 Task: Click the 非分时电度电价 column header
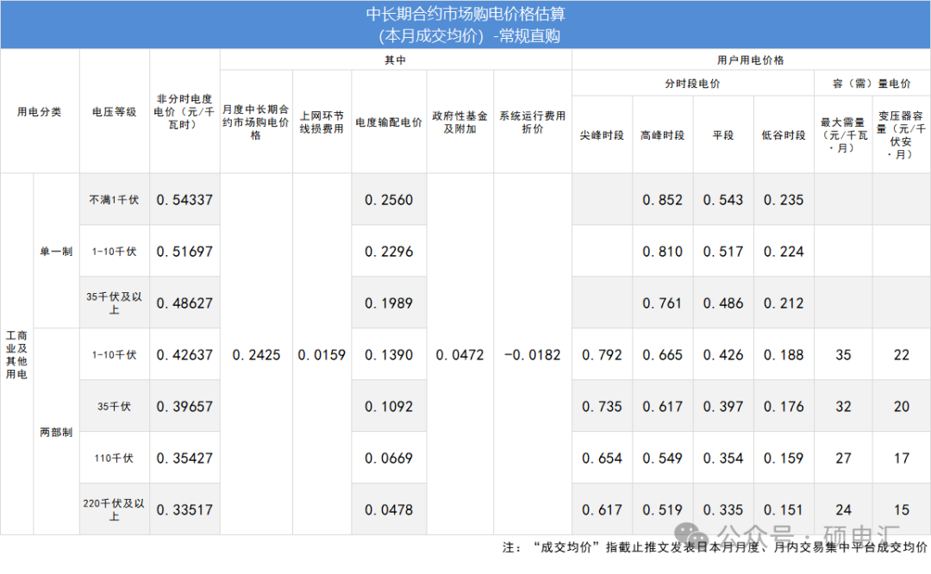pos(184,112)
